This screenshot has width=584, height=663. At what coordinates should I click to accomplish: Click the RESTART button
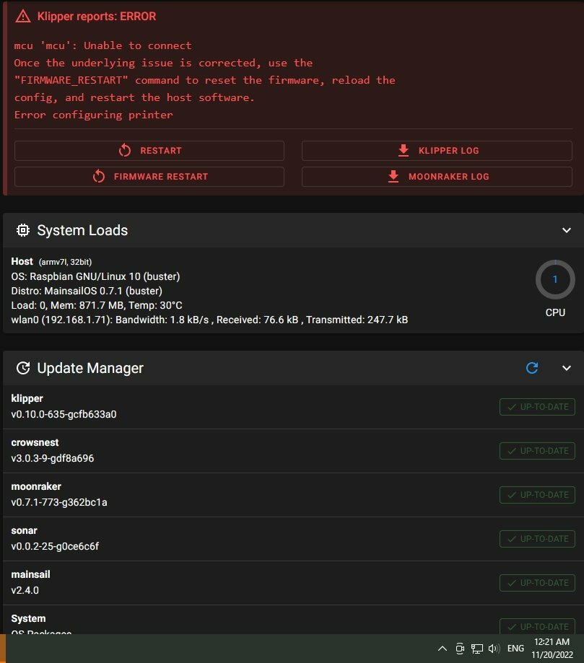pos(149,151)
